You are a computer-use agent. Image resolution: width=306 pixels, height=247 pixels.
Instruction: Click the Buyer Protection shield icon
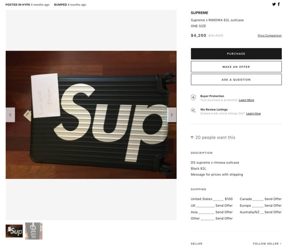pos(193,97)
